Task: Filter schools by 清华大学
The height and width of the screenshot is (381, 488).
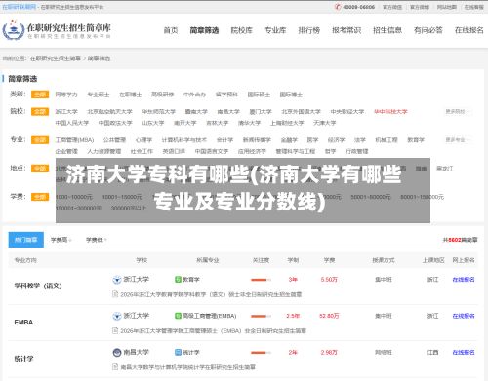Action: tap(249, 123)
